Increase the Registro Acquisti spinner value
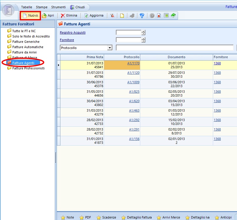This screenshot has width=237, height=220. pyautogui.click(x=143, y=31)
